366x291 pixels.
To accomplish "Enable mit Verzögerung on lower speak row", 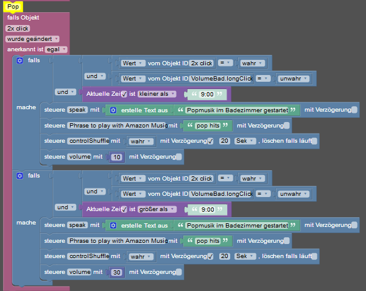I will [x=354, y=225].
